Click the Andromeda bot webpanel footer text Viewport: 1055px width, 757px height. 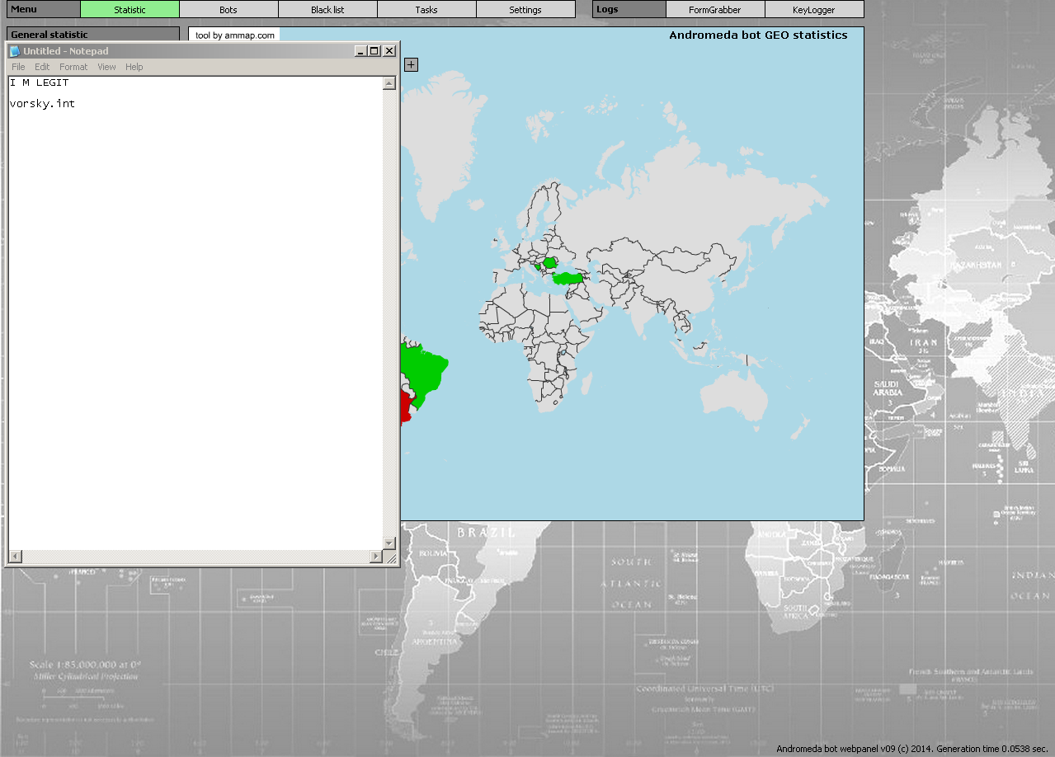[x=914, y=749]
